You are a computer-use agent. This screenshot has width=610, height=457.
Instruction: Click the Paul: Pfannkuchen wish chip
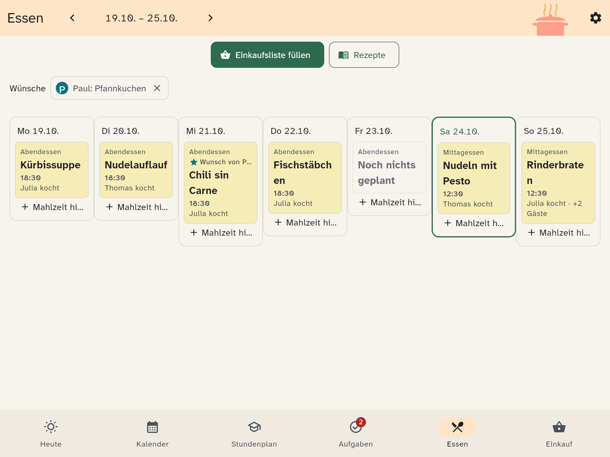pos(110,88)
